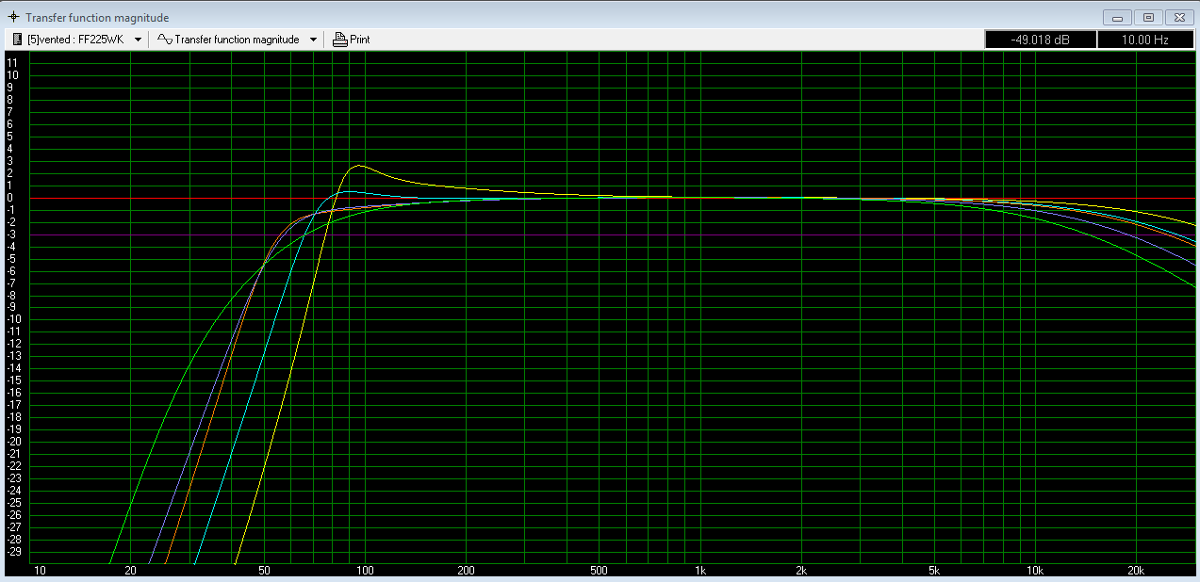Click the -49.018 dB readout field
1200x582 pixels.
1041,40
